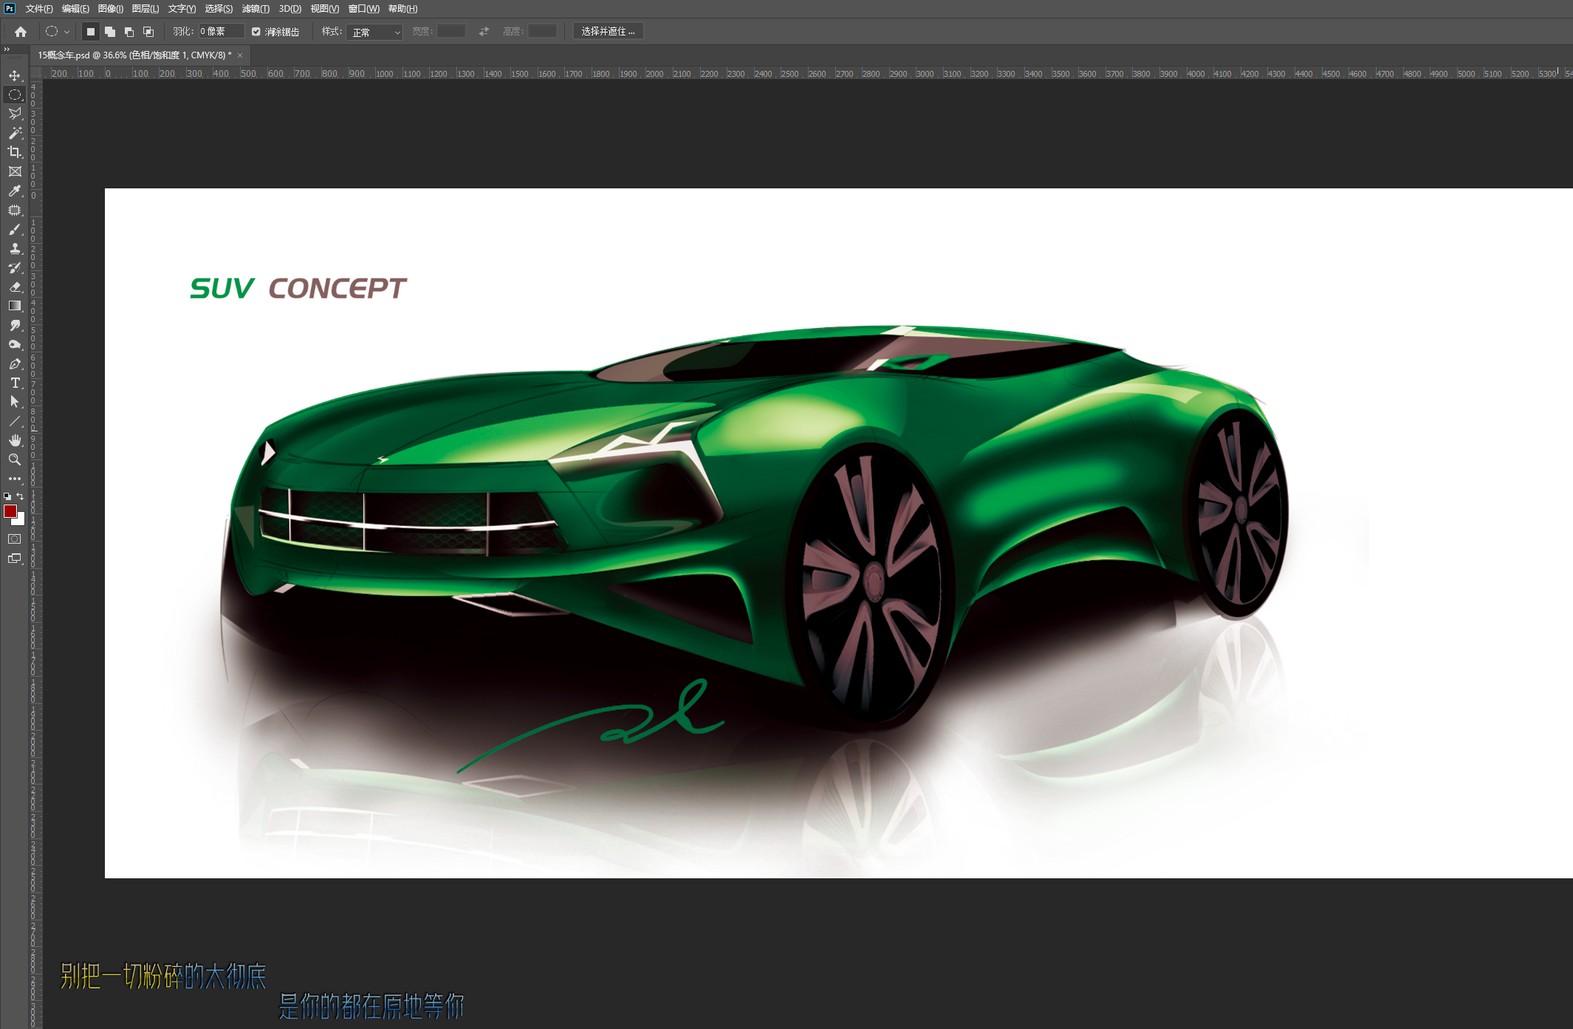Image resolution: width=1573 pixels, height=1029 pixels.
Task: Select the Move tool
Action: point(16,75)
